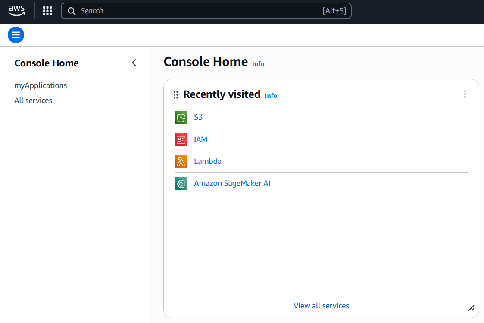
Task: Select All services in the sidebar
Action: (33, 100)
